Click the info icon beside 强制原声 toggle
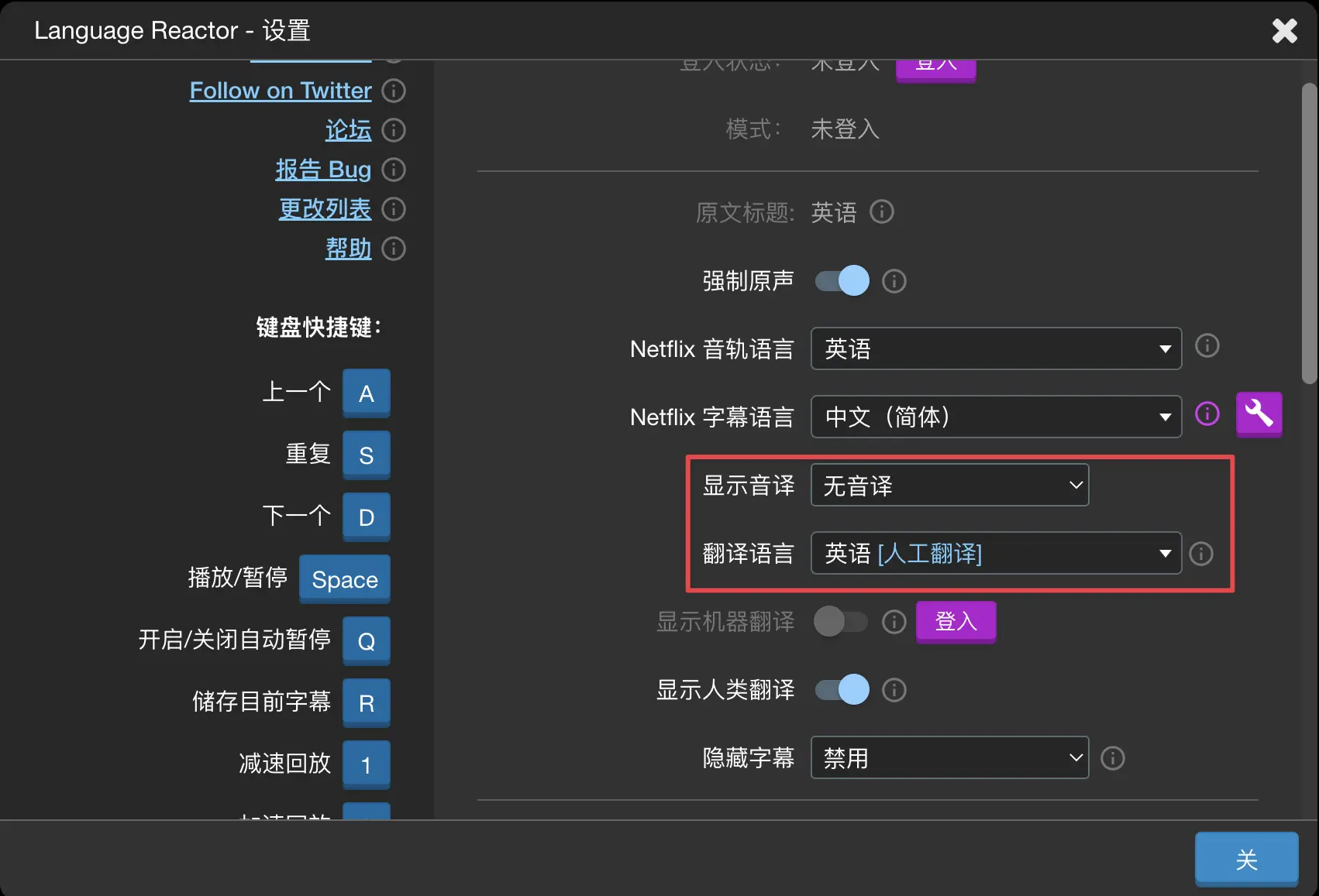Image resolution: width=1319 pixels, height=896 pixels. click(894, 281)
